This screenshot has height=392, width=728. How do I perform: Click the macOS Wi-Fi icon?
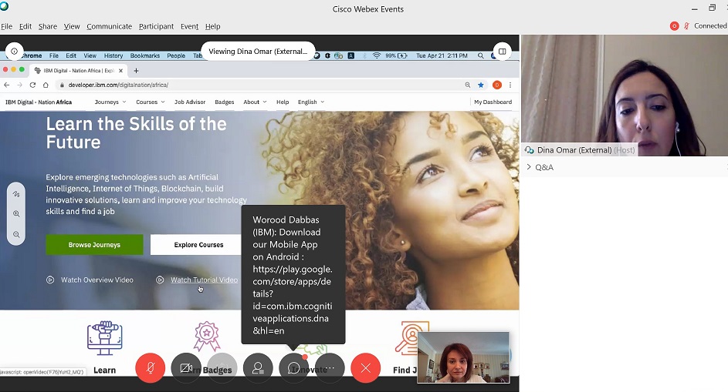click(x=377, y=55)
